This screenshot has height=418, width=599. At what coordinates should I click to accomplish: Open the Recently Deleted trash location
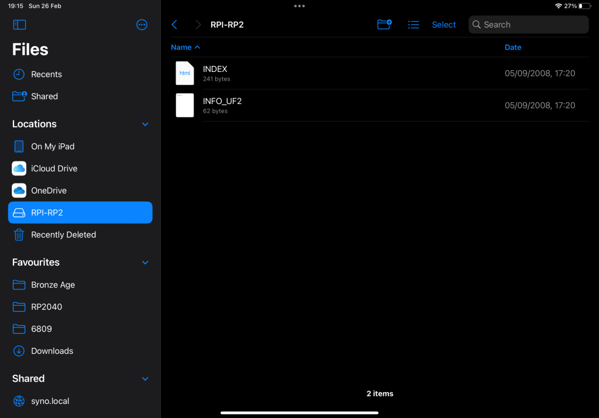pyautogui.click(x=63, y=234)
